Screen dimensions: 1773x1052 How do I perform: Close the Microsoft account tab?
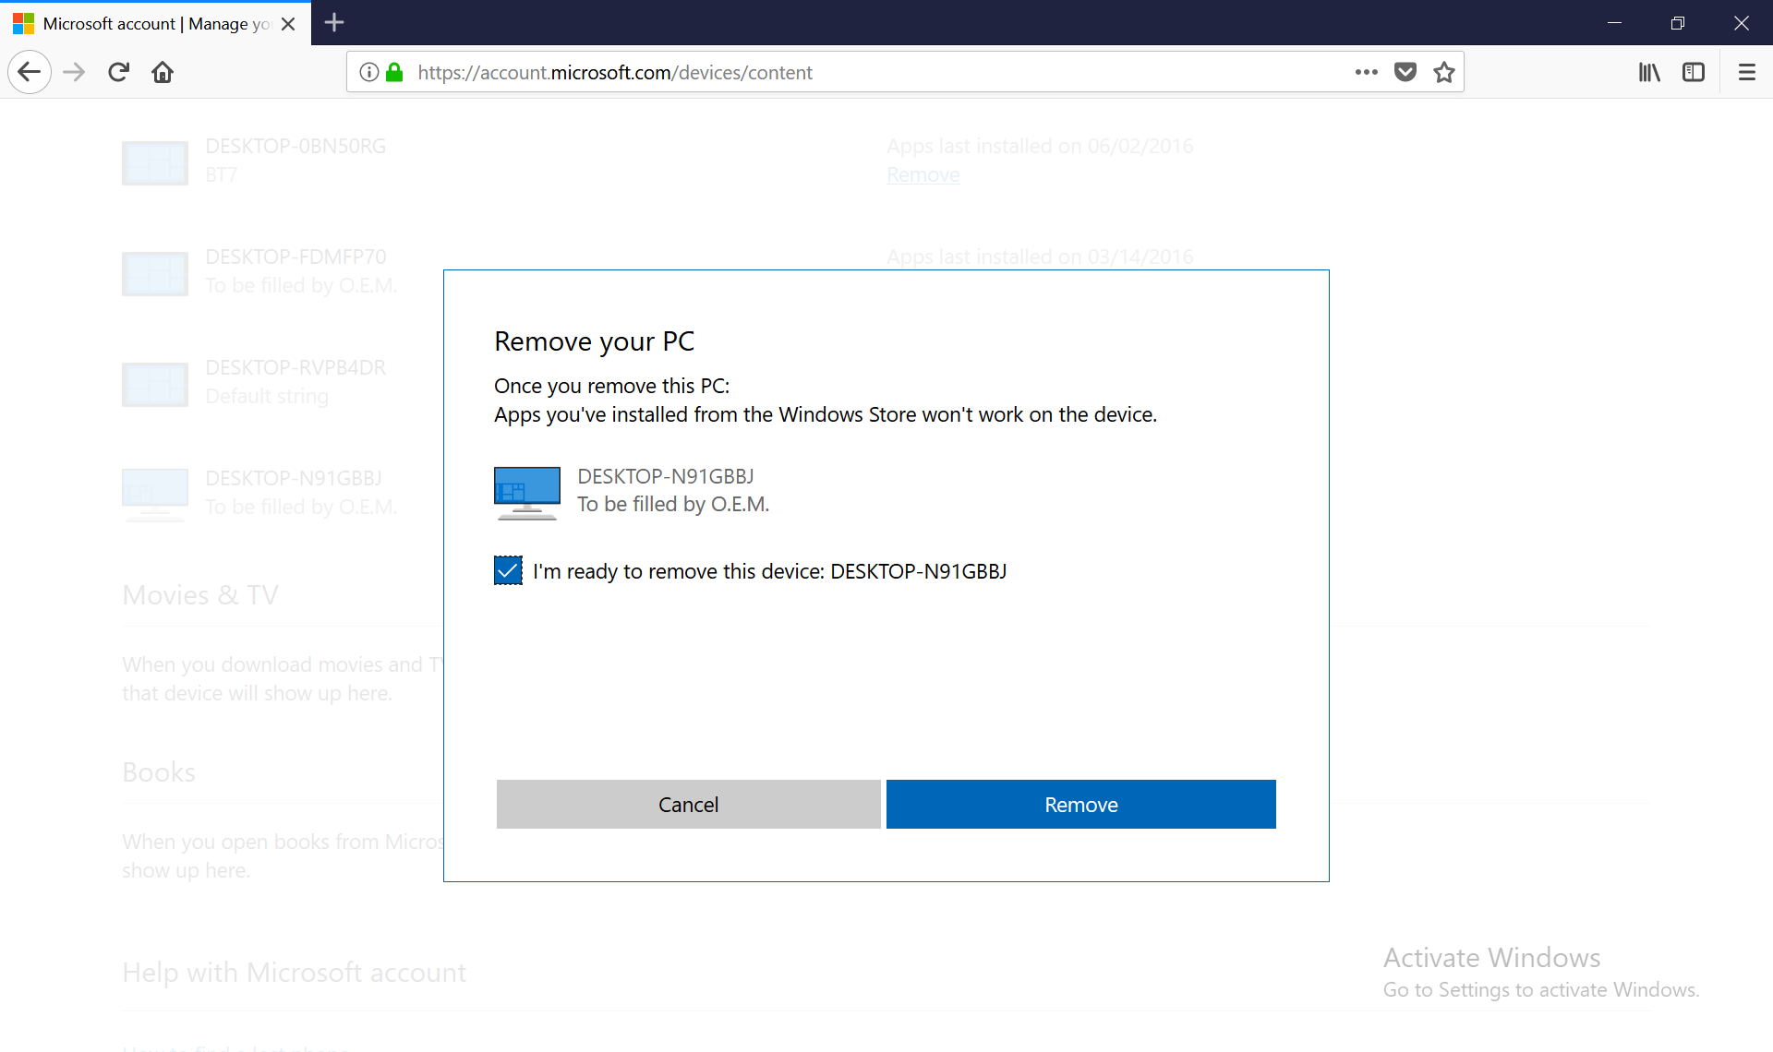(x=288, y=24)
